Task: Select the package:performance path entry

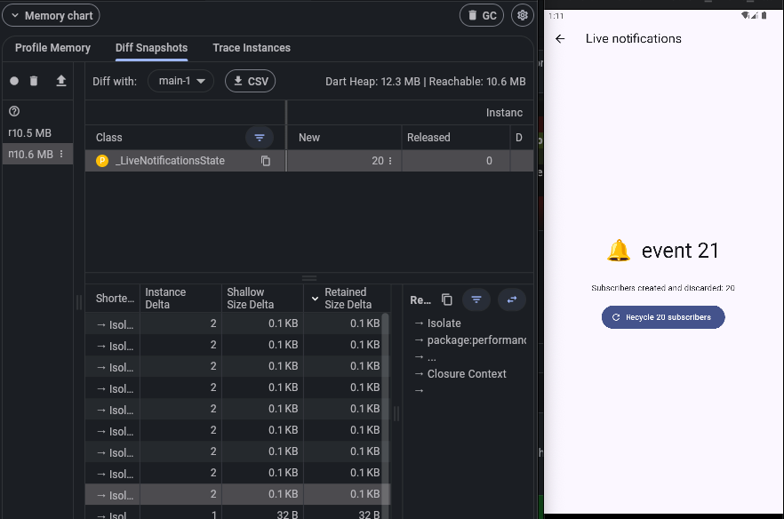Action: pos(476,340)
